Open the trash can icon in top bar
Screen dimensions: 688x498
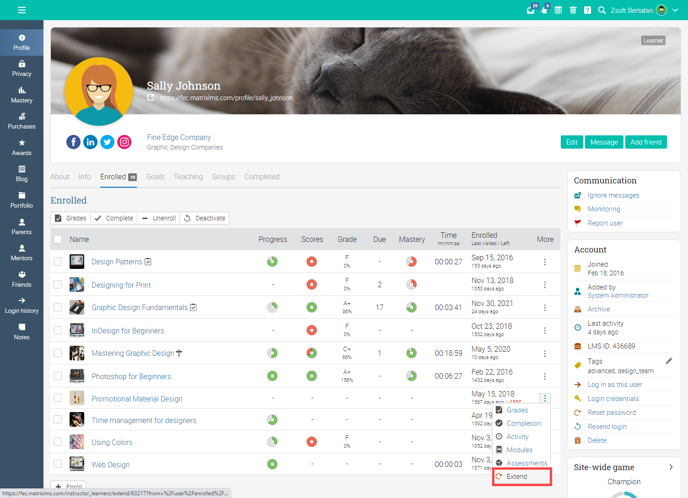573,10
